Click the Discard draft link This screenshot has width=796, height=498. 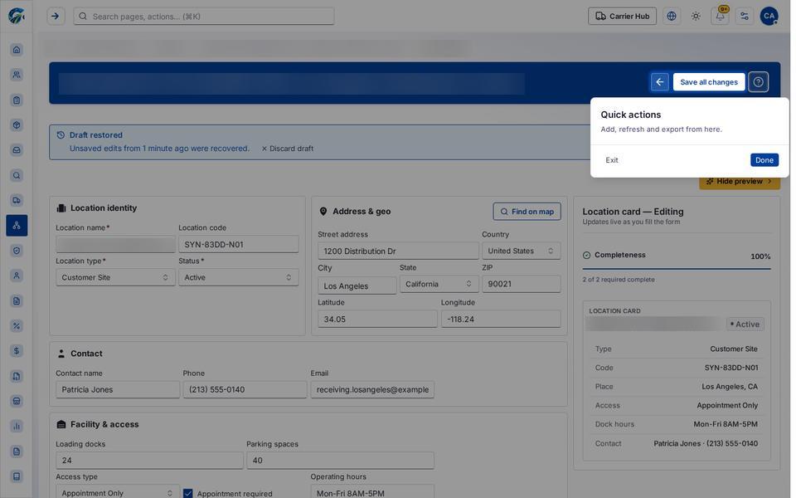pos(288,149)
